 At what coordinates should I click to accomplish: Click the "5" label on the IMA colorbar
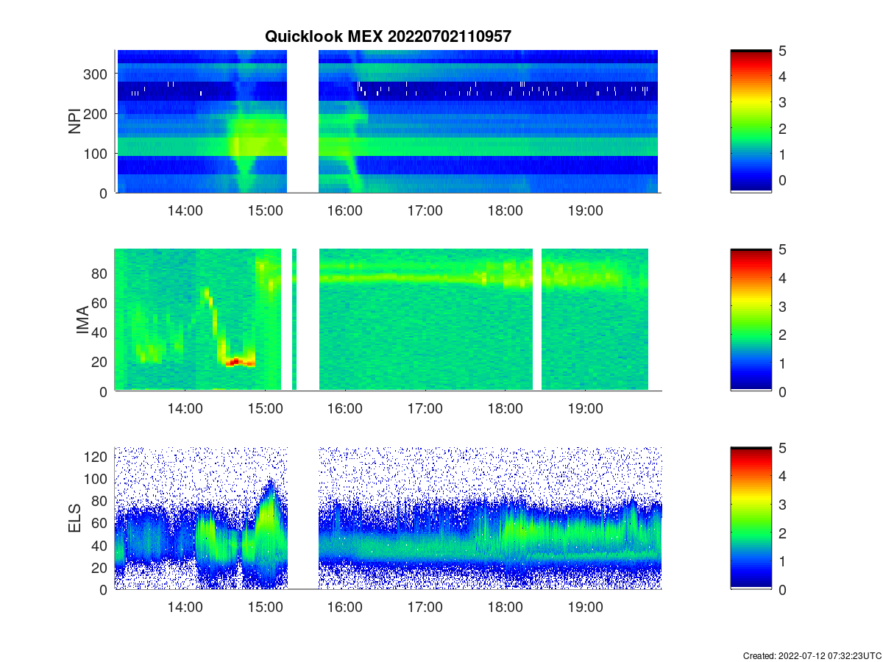[784, 249]
